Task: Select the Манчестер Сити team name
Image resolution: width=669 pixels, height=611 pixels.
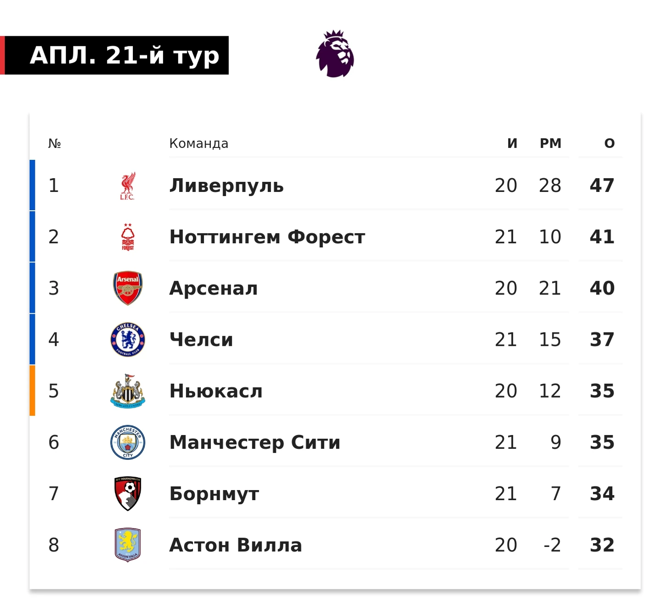Action: tap(255, 442)
